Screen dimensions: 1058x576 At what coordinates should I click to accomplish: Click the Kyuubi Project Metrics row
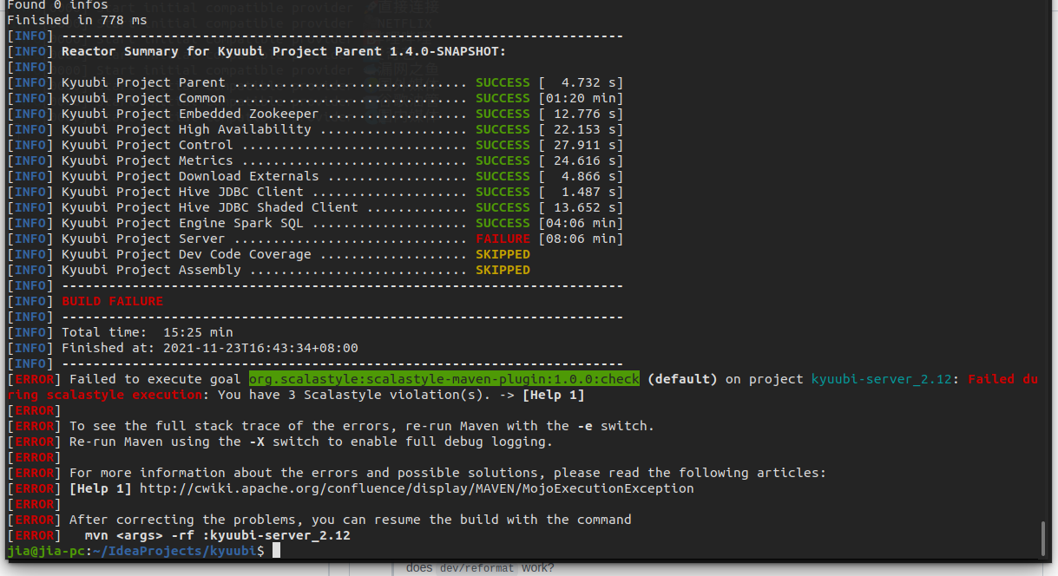point(315,160)
